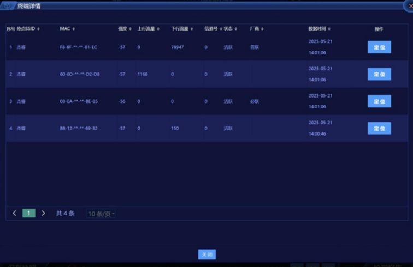Viewport: 413px width, 267px height.
Task: Click downlink value 78947
Action: coord(177,47)
